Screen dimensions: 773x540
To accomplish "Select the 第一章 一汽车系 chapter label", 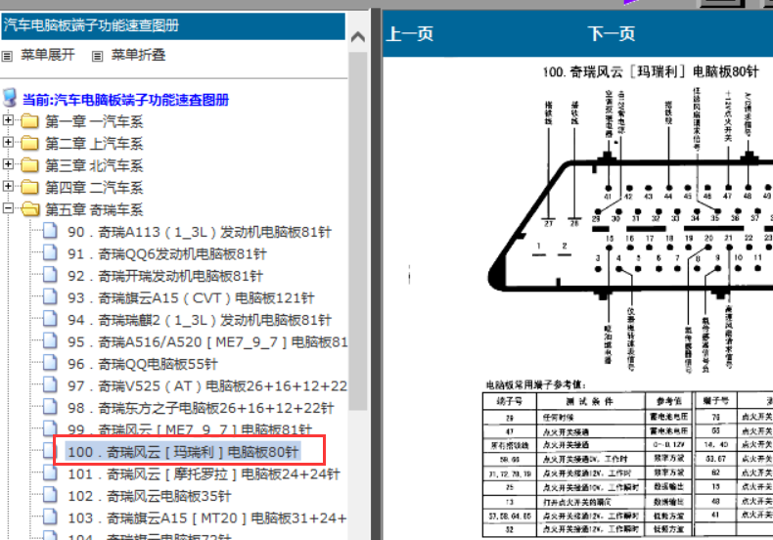I will click(x=94, y=121).
